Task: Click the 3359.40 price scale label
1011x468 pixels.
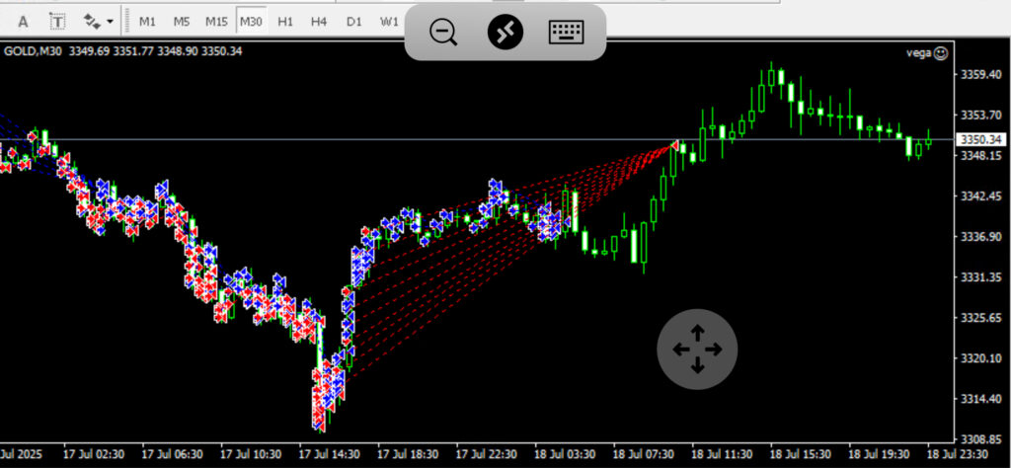Action: pos(980,75)
